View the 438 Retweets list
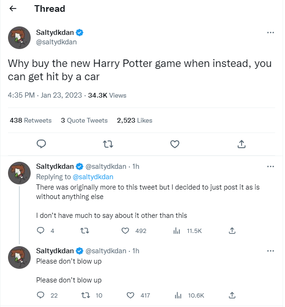Screen dimensions: 285x307 point(31,120)
